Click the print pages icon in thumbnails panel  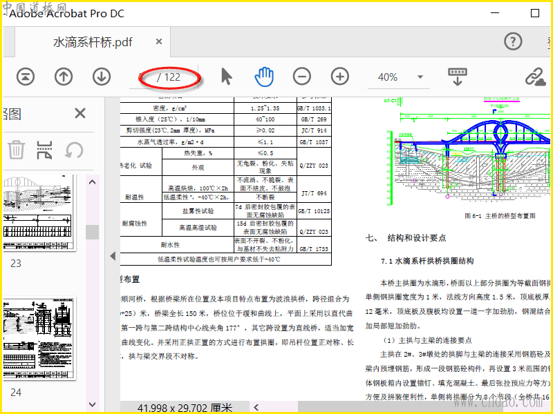point(45,150)
